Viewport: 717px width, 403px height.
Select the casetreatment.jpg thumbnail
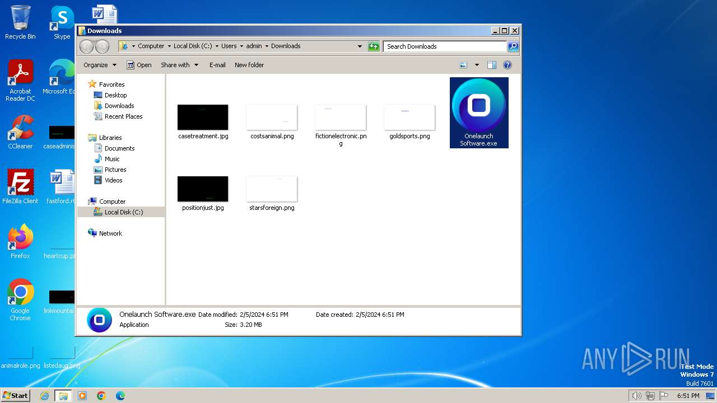[x=203, y=117]
